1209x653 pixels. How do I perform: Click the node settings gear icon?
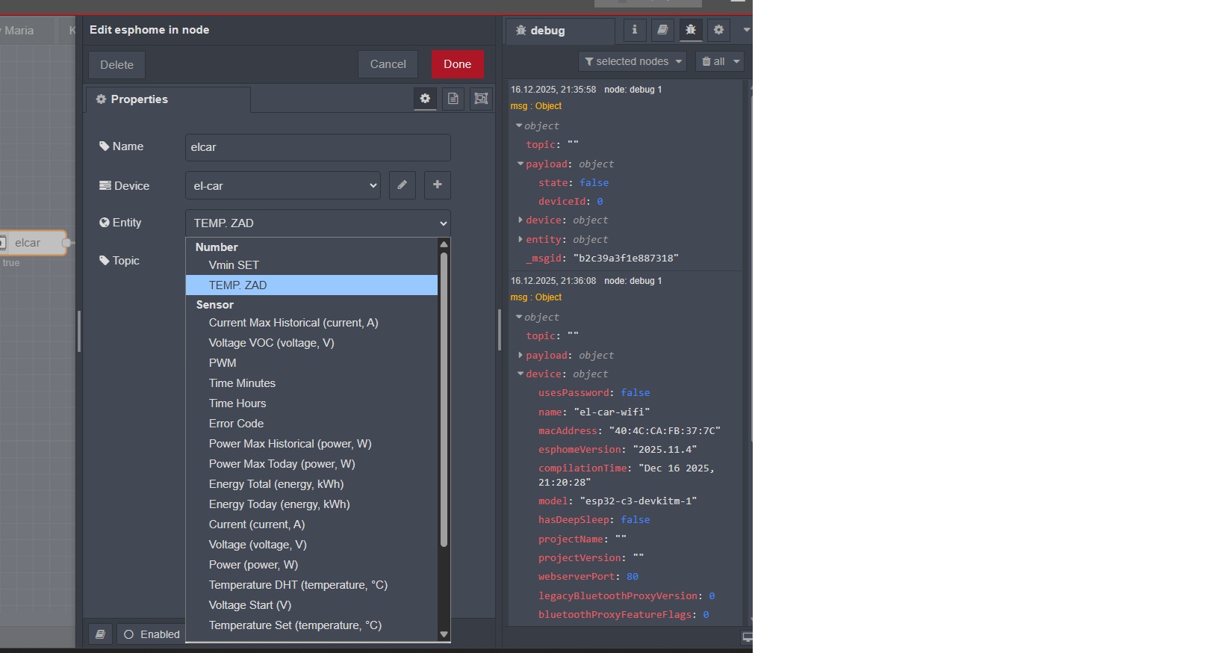[425, 99]
